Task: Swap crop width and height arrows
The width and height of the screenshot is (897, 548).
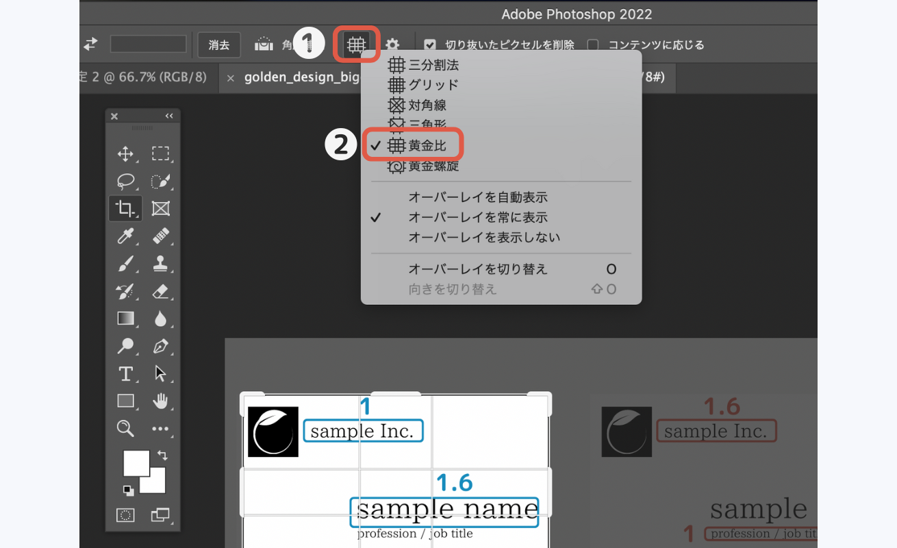Action: (90, 45)
